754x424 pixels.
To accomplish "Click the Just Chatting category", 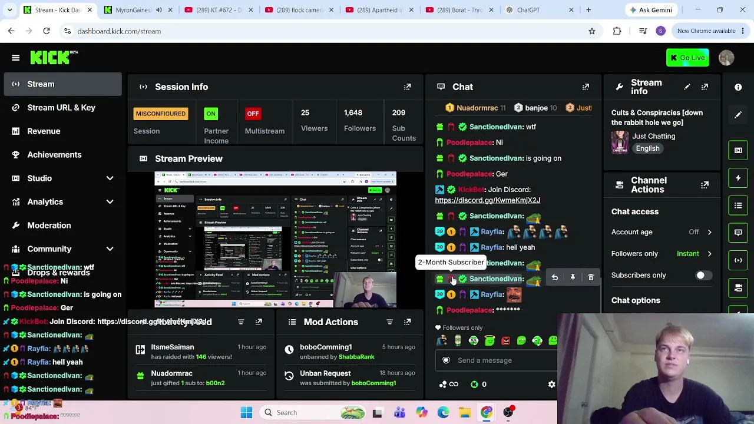I will (654, 136).
